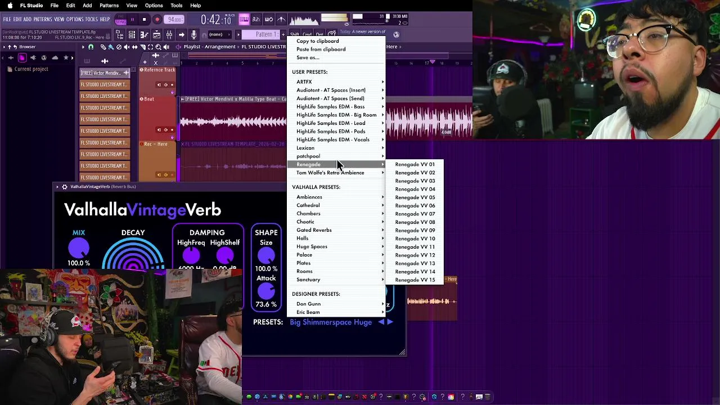Screen dimensions: 720x405
Task: Expand the Lexicon preset submenu
Action: click(x=337, y=148)
